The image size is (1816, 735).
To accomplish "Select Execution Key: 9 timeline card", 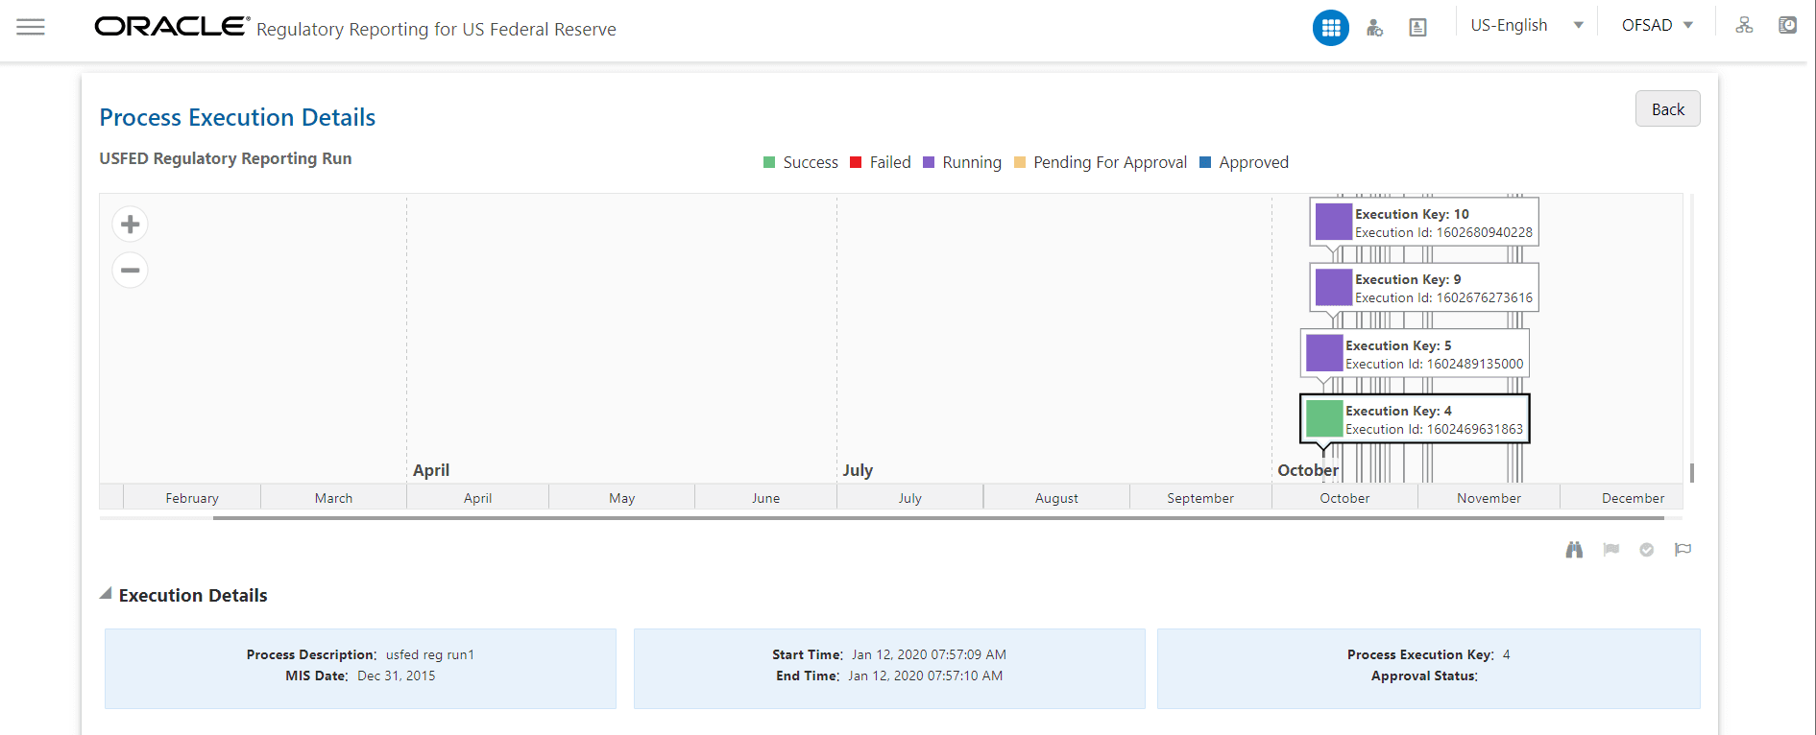I will click(1424, 287).
